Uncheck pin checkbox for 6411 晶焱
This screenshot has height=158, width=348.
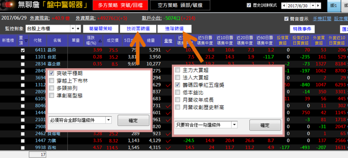click(22, 51)
